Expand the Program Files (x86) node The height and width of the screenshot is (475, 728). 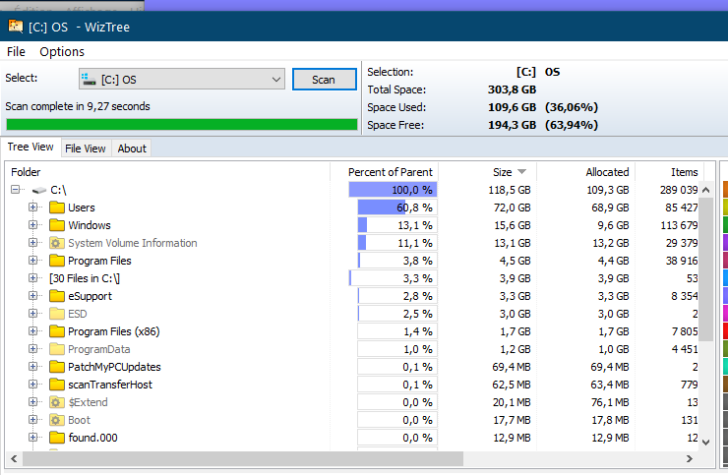click(33, 331)
